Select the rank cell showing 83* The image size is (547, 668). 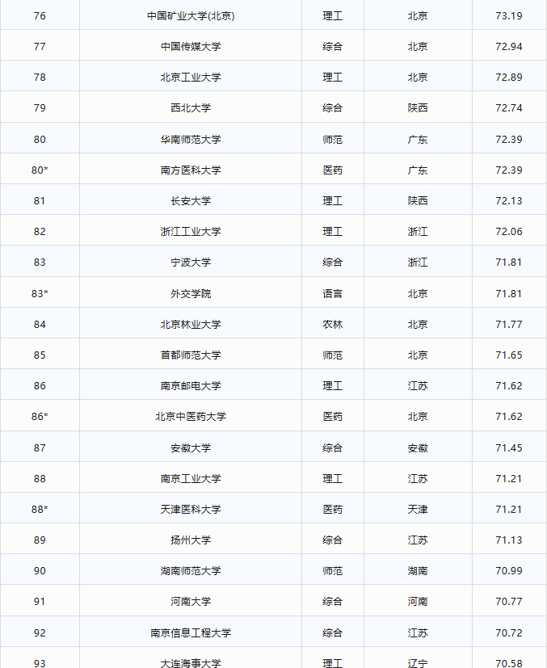[x=40, y=293]
